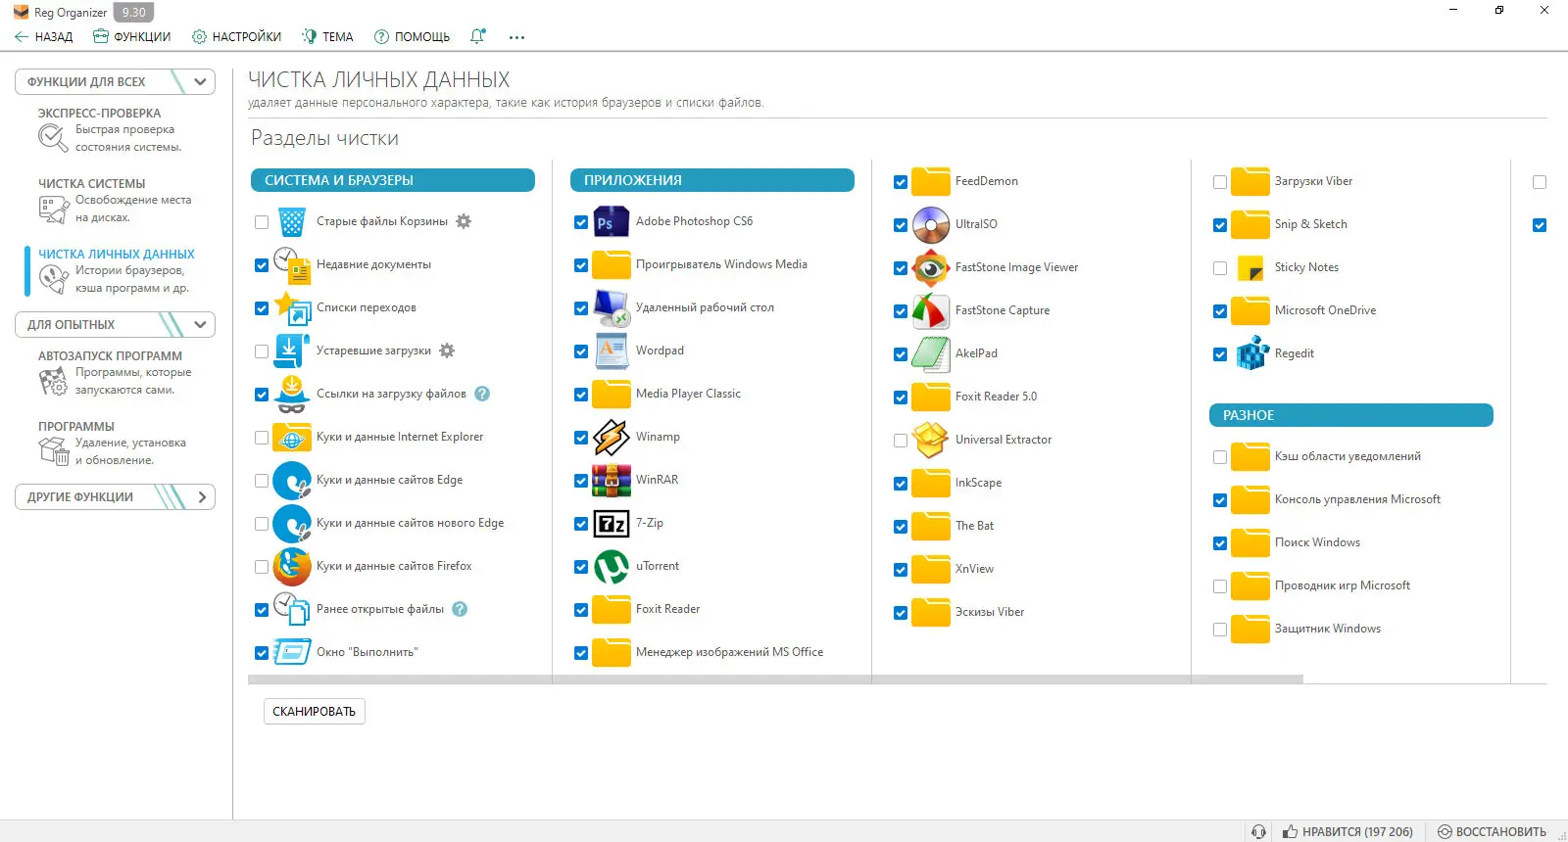Click the Internet Explorer cookies icon
Image resolution: width=1568 pixels, height=842 pixels.
(x=292, y=438)
